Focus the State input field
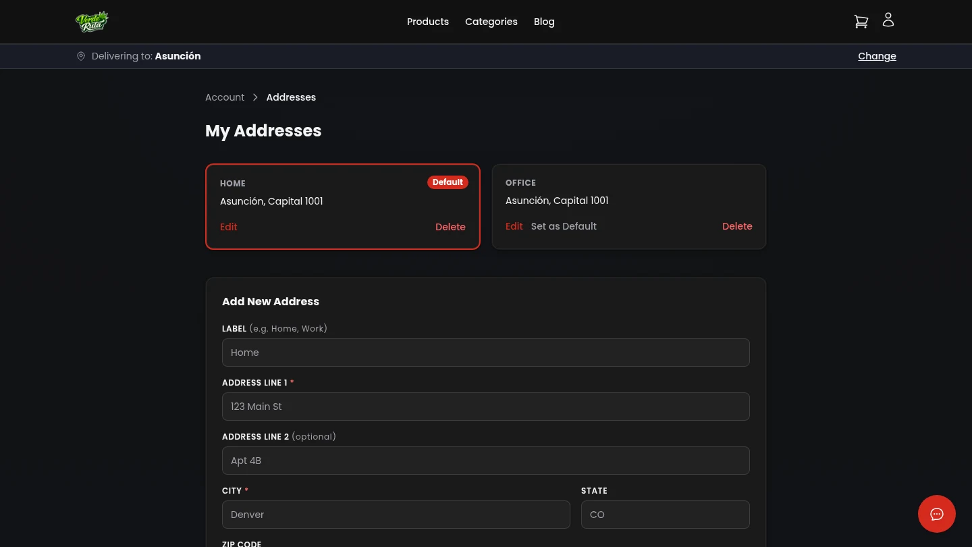Screen dimensions: 972x547 pyautogui.click(x=666, y=515)
